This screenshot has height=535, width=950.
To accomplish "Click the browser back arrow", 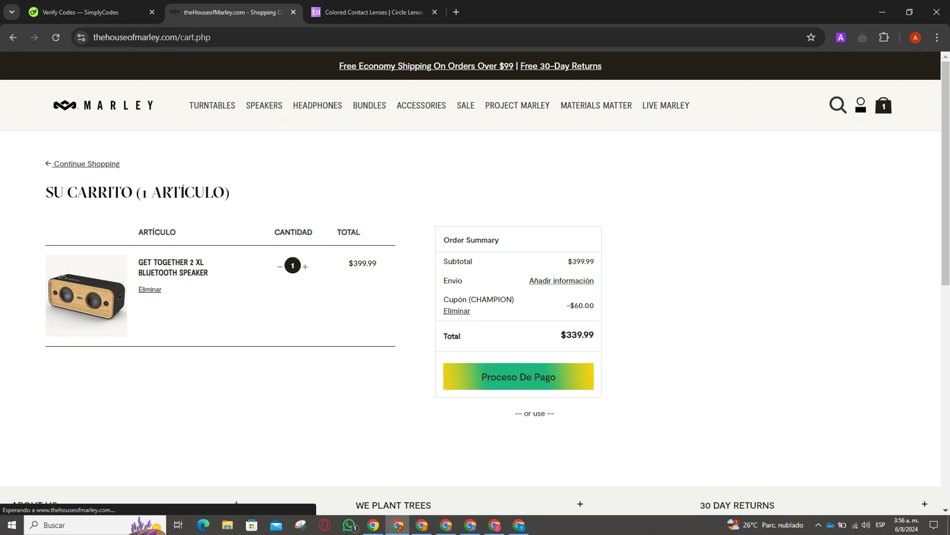I will (x=13, y=37).
